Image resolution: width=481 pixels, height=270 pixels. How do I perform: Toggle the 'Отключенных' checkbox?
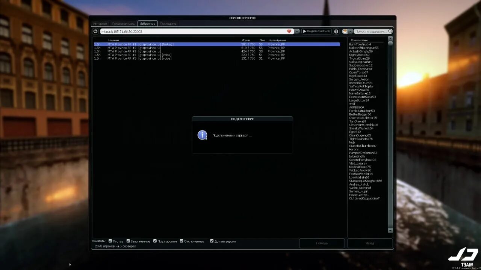click(182, 241)
